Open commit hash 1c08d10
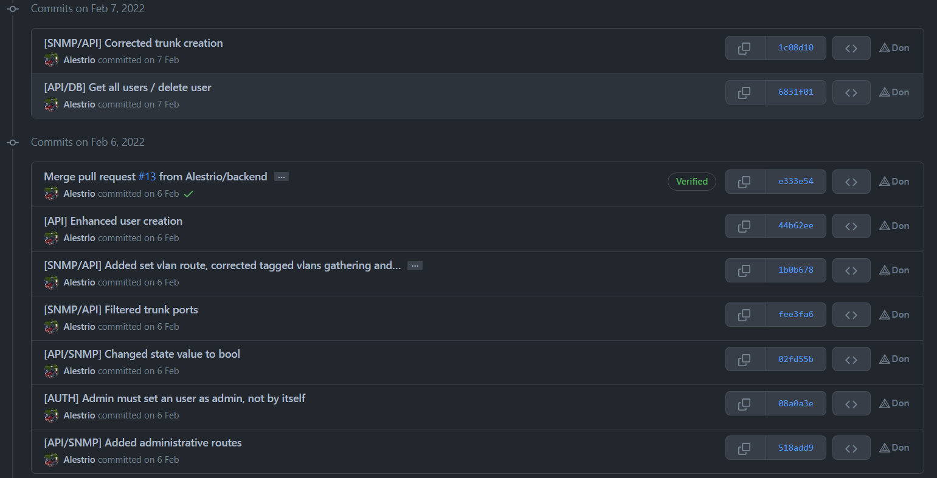The width and height of the screenshot is (937, 478). click(x=796, y=48)
